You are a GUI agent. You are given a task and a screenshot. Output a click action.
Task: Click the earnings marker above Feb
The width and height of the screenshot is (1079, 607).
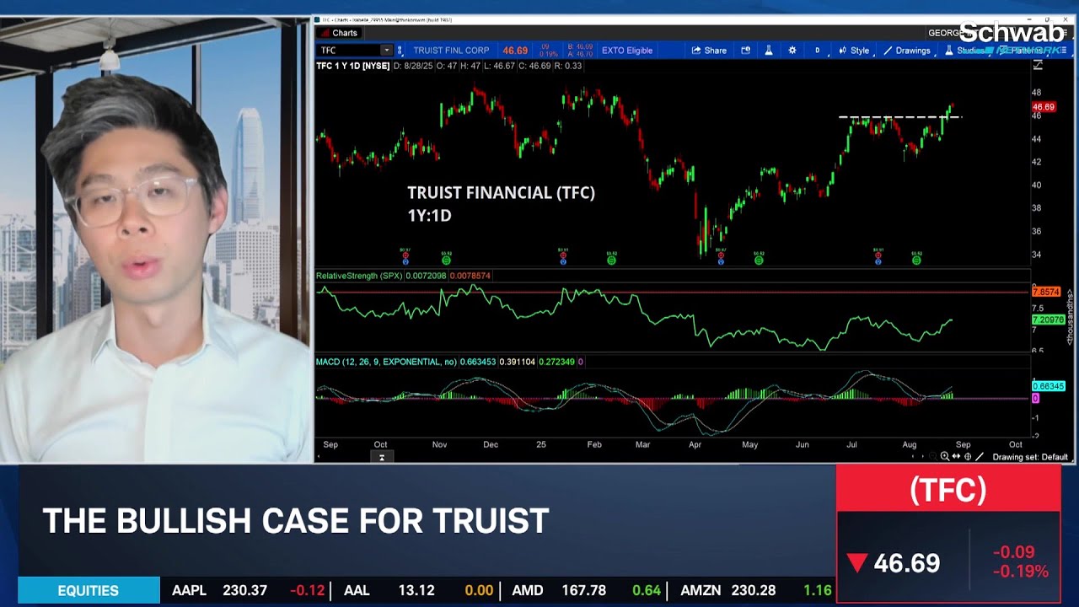point(563,261)
